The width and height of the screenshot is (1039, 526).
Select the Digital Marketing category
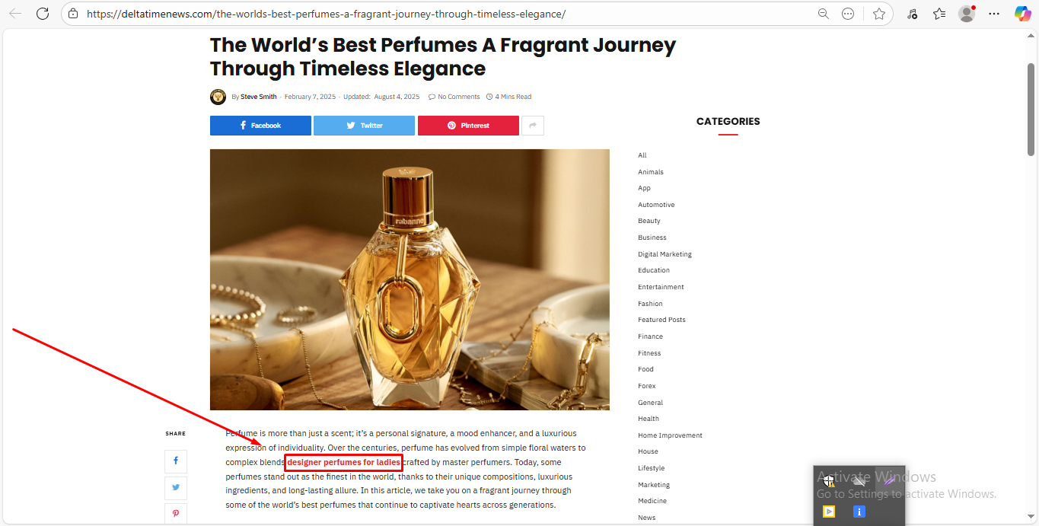[665, 254]
